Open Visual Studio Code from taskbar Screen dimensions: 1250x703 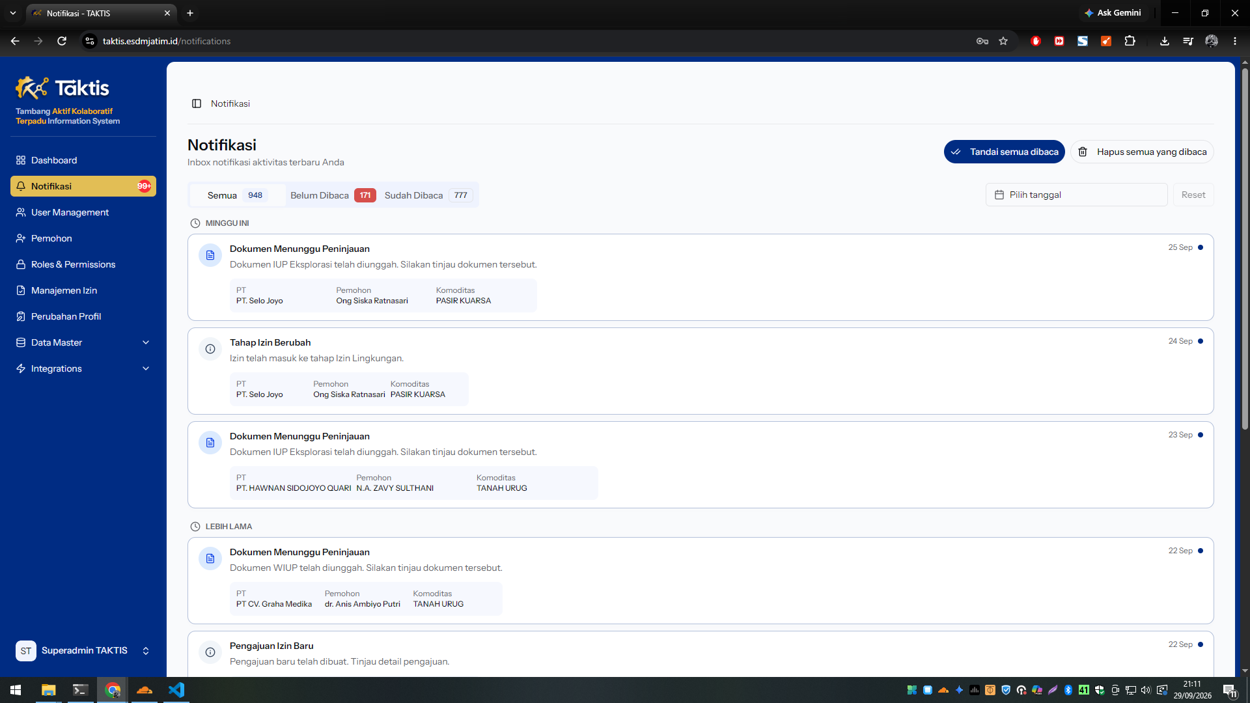click(176, 690)
